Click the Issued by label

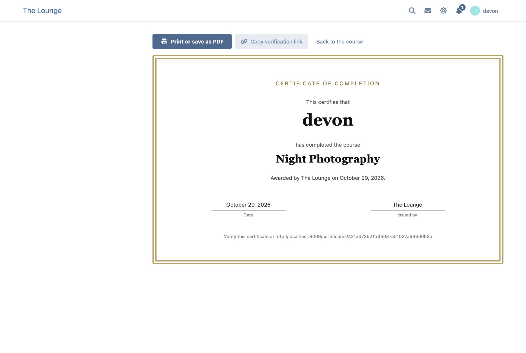[x=407, y=215]
